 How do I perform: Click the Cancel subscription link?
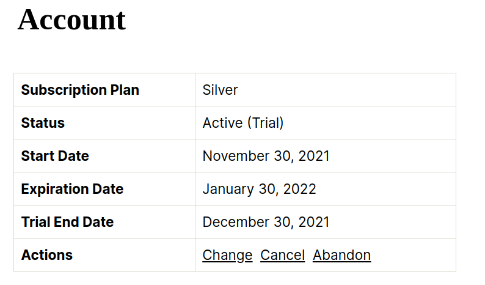point(282,255)
